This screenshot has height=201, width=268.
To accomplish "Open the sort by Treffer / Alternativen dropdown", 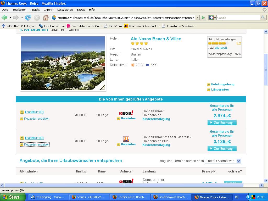I will pyautogui.click(x=223, y=161).
